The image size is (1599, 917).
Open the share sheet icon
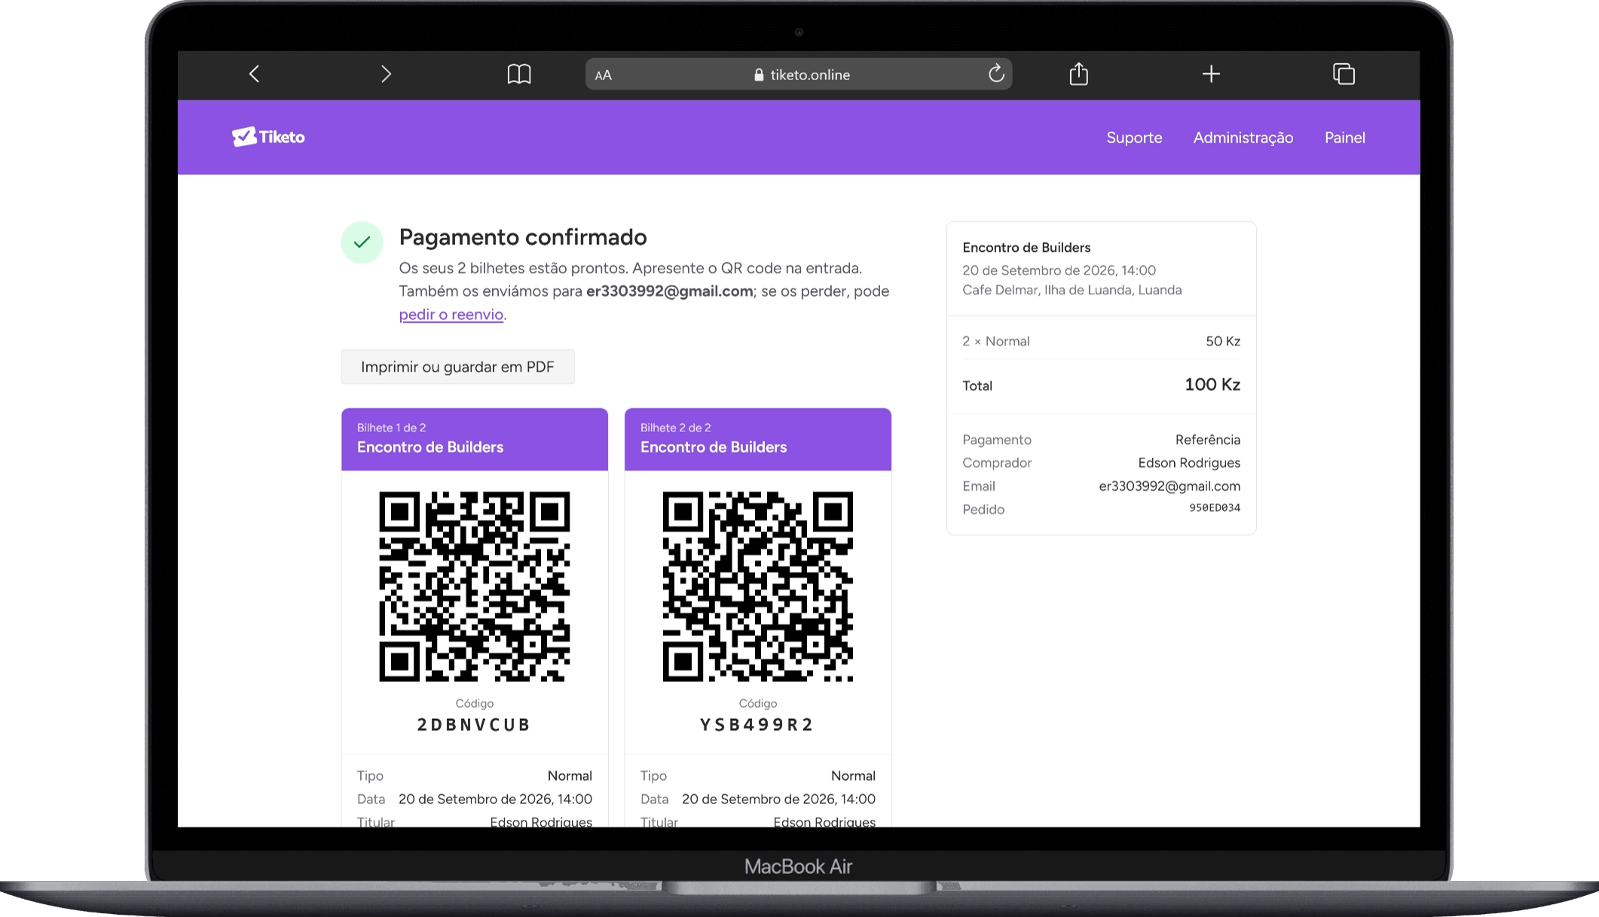point(1078,73)
